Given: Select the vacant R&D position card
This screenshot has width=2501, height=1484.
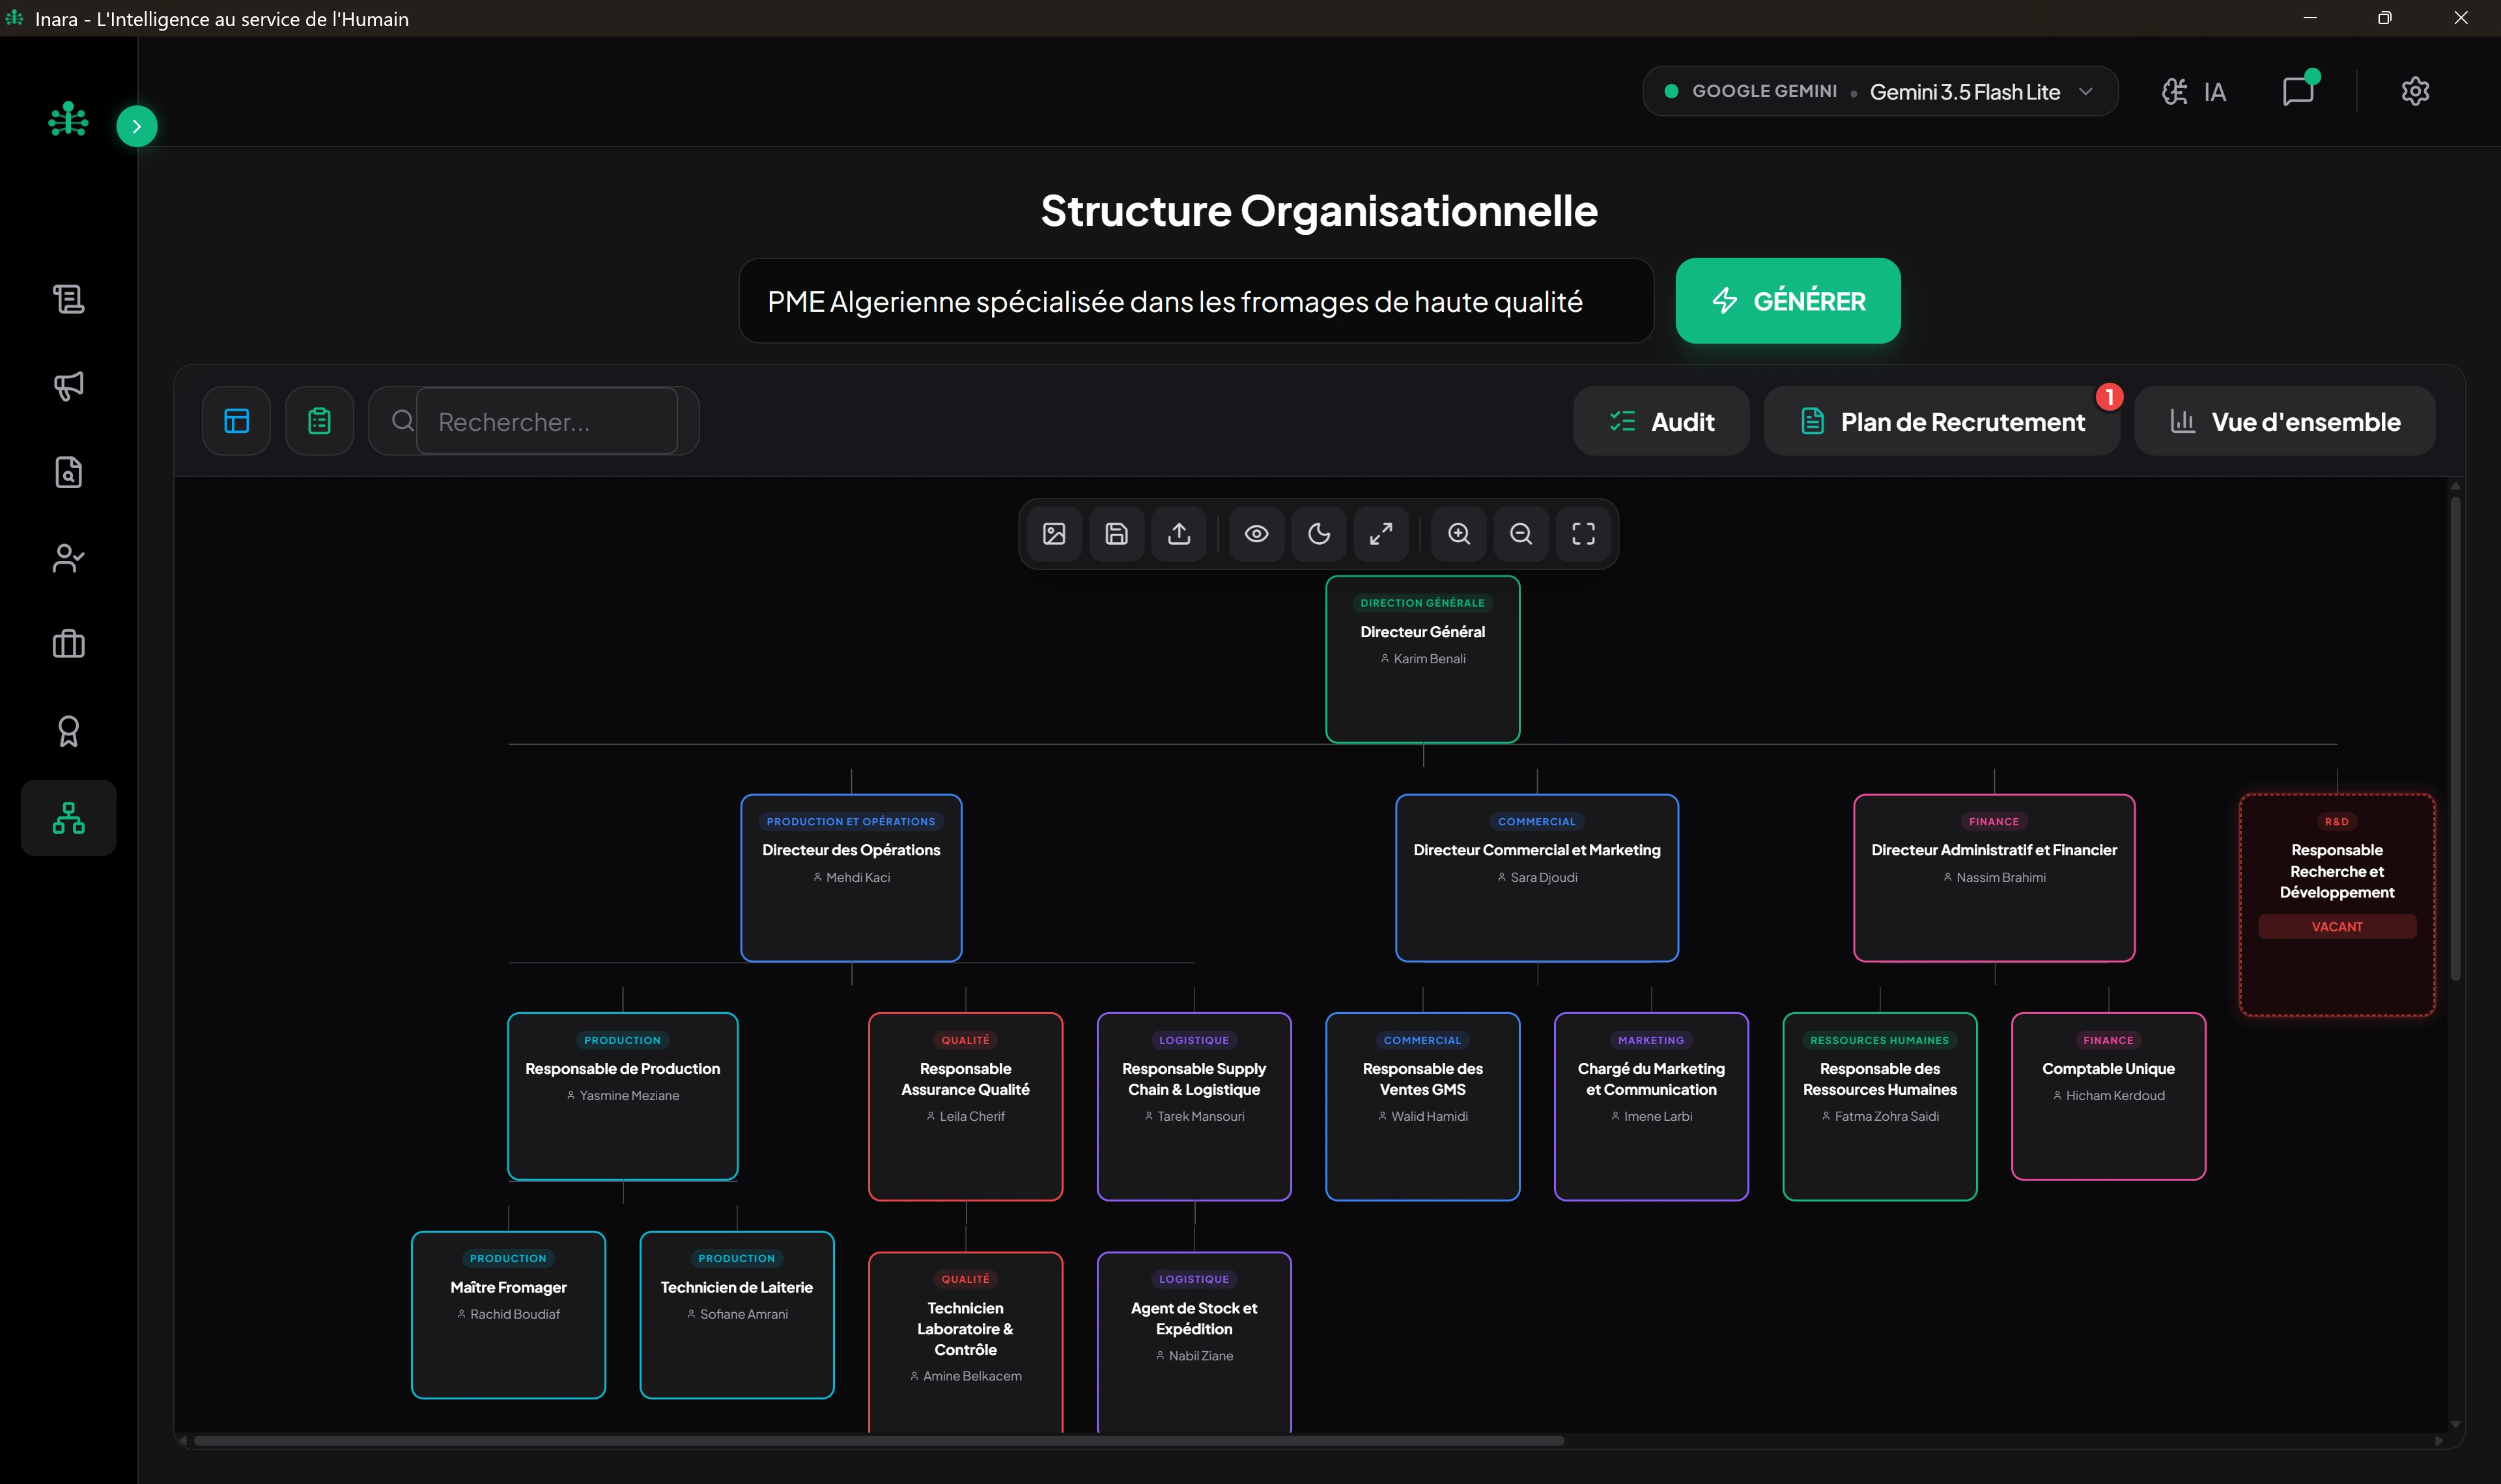Looking at the screenshot, I should point(2337,905).
